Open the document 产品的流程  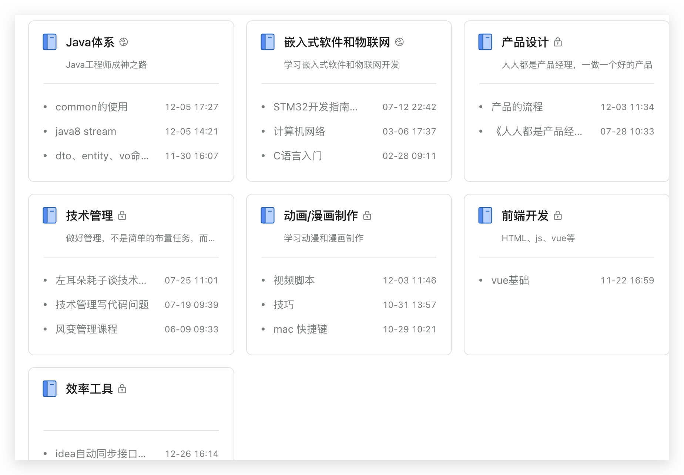517,107
